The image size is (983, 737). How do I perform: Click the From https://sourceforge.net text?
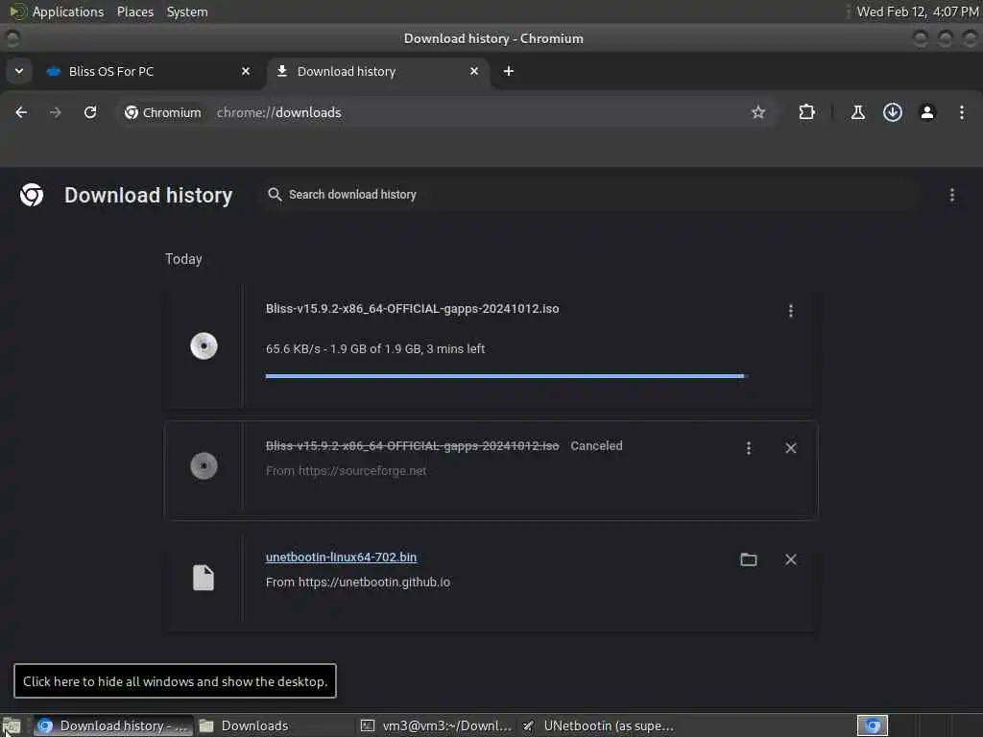coord(346,470)
